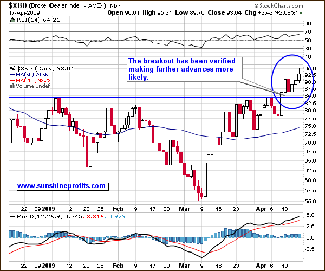325x271 pixels.
Task: Click the candlestick icon beside $XBD (Daily)
Action: coord(13,68)
